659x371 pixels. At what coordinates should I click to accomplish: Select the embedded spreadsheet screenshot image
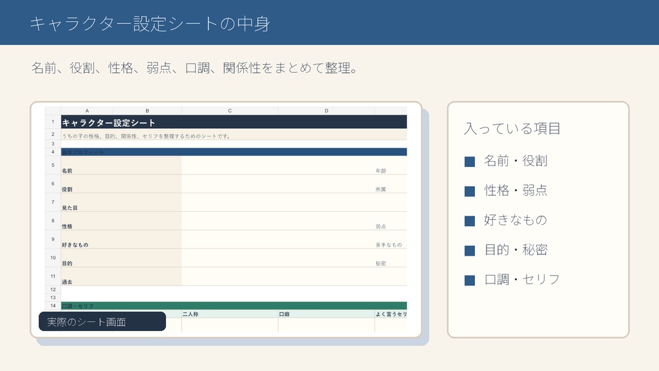click(x=226, y=219)
